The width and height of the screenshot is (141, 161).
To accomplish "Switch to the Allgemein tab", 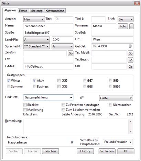I will click(x=10, y=10).
